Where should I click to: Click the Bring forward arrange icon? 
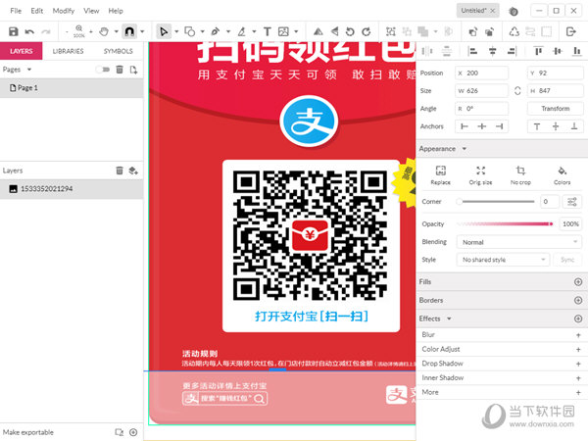click(x=473, y=32)
